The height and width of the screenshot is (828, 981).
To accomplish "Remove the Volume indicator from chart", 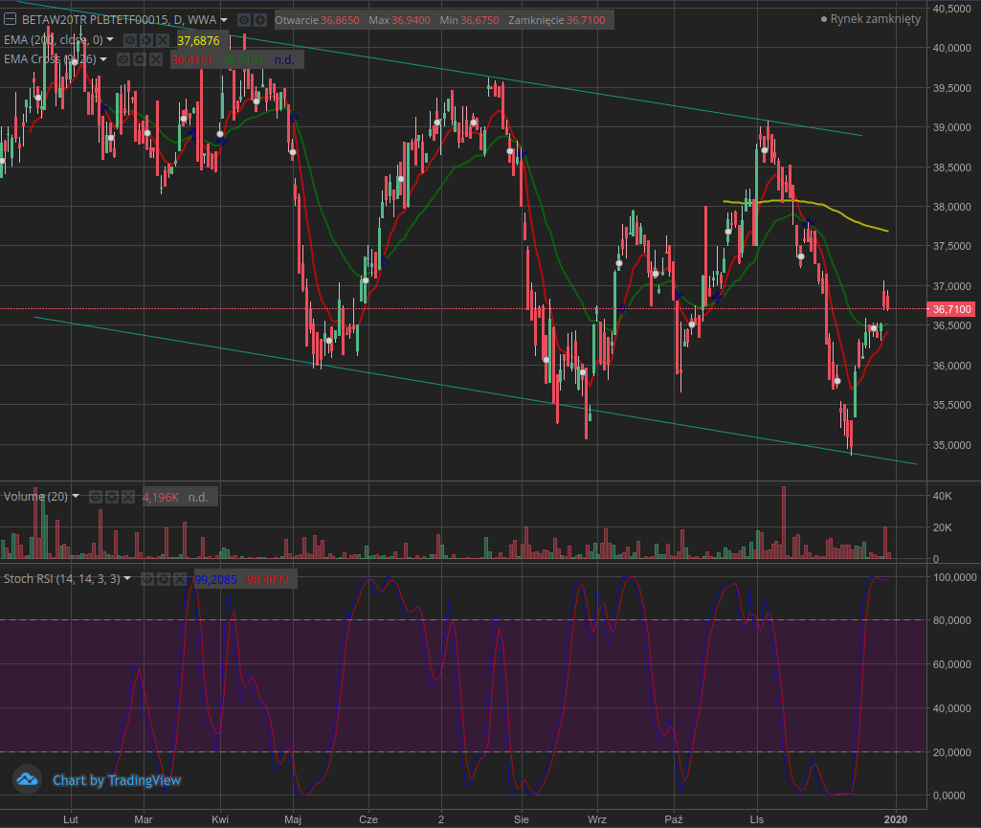I will (x=126, y=497).
